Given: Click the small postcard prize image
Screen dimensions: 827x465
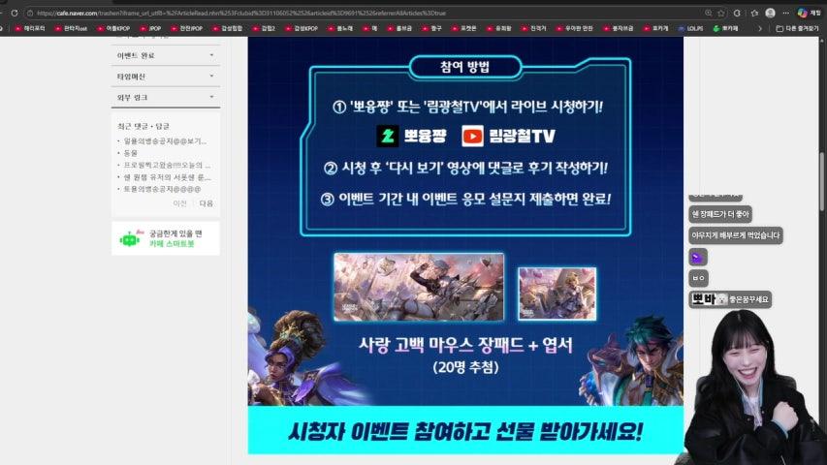Looking at the screenshot, I should click(x=557, y=294).
